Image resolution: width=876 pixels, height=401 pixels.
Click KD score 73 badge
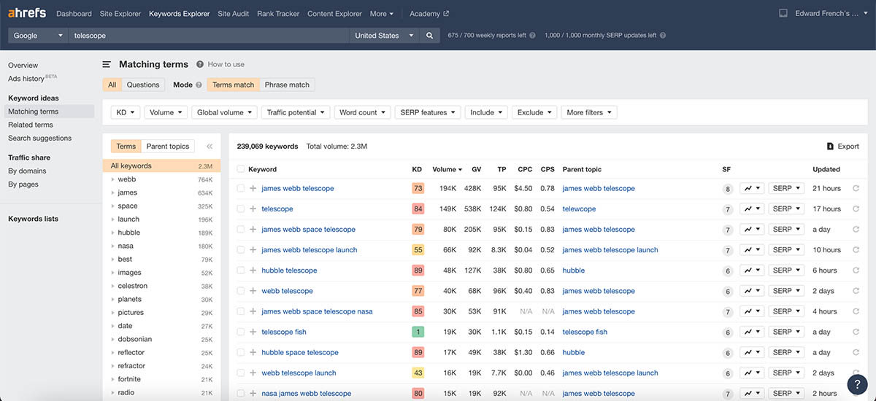click(x=418, y=188)
